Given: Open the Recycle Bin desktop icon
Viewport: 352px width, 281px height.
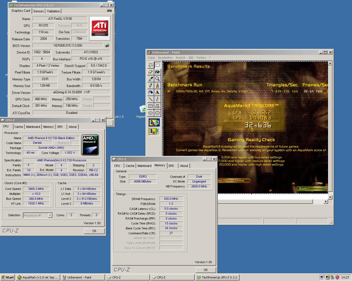Looking at the screenshot, I should 142,109.
